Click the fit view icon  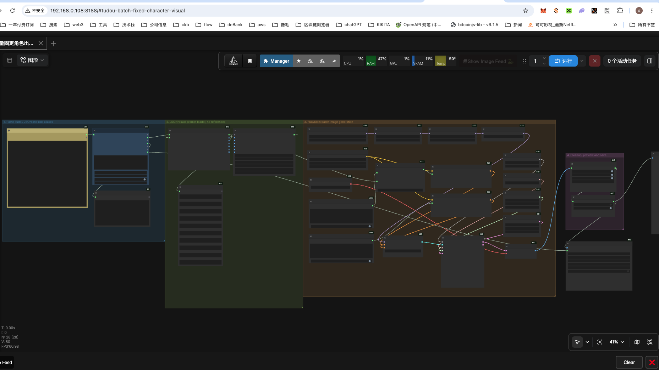pyautogui.click(x=600, y=342)
